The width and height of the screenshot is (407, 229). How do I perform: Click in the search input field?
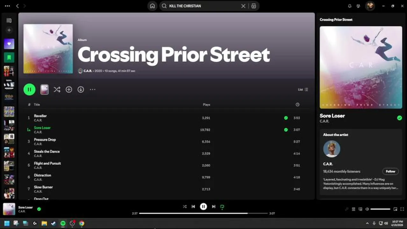(x=204, y=6)
